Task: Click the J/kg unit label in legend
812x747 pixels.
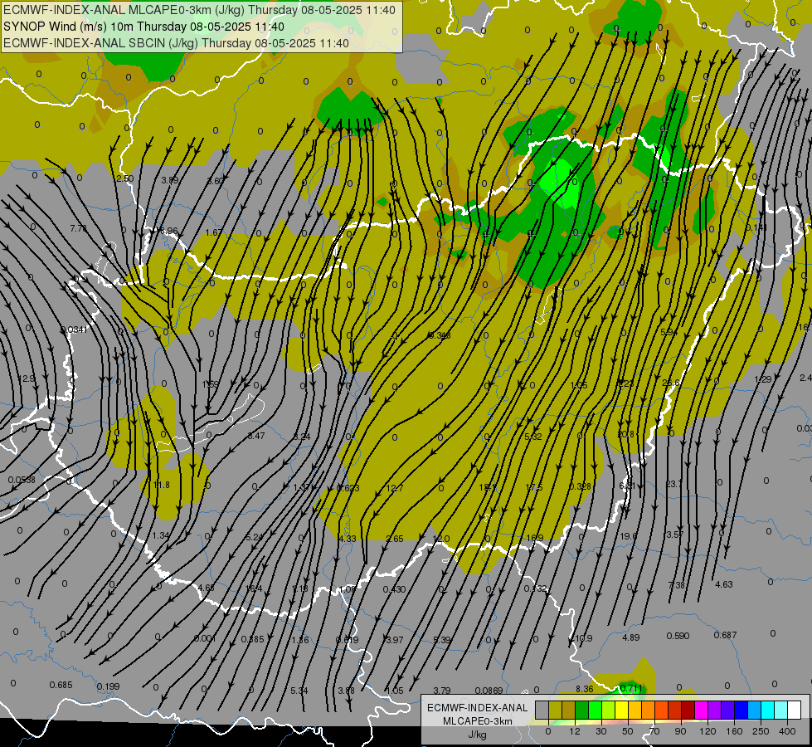Action: [477, 735]
